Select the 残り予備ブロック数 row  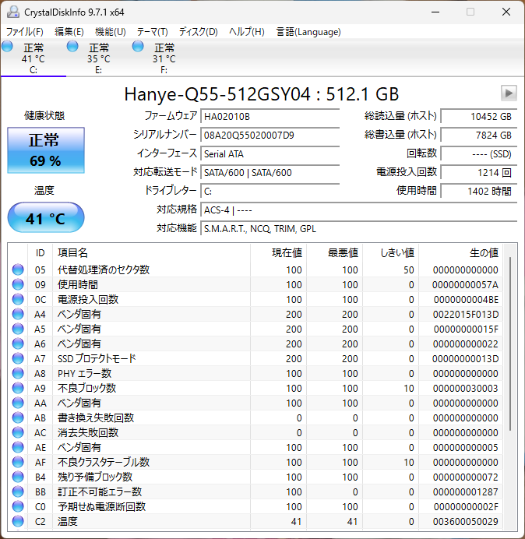click(255, 477)
